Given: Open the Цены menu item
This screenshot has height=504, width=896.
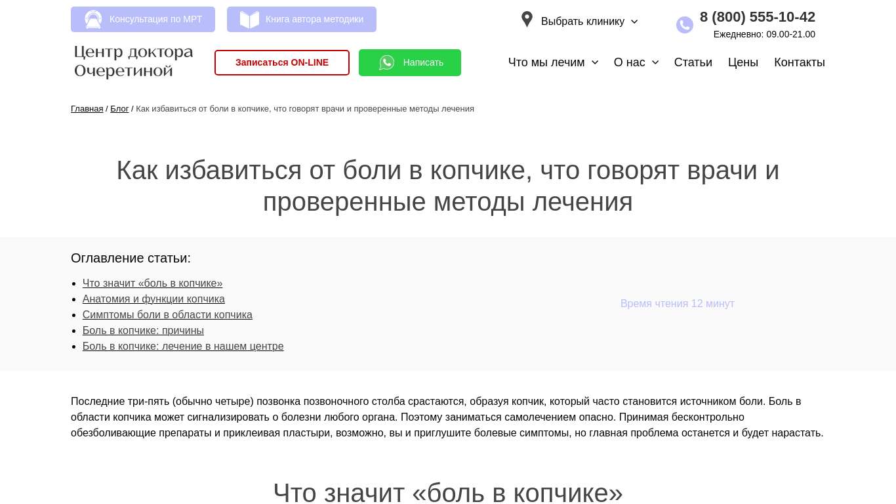Looking at the screenshot, I should [743, 62].
